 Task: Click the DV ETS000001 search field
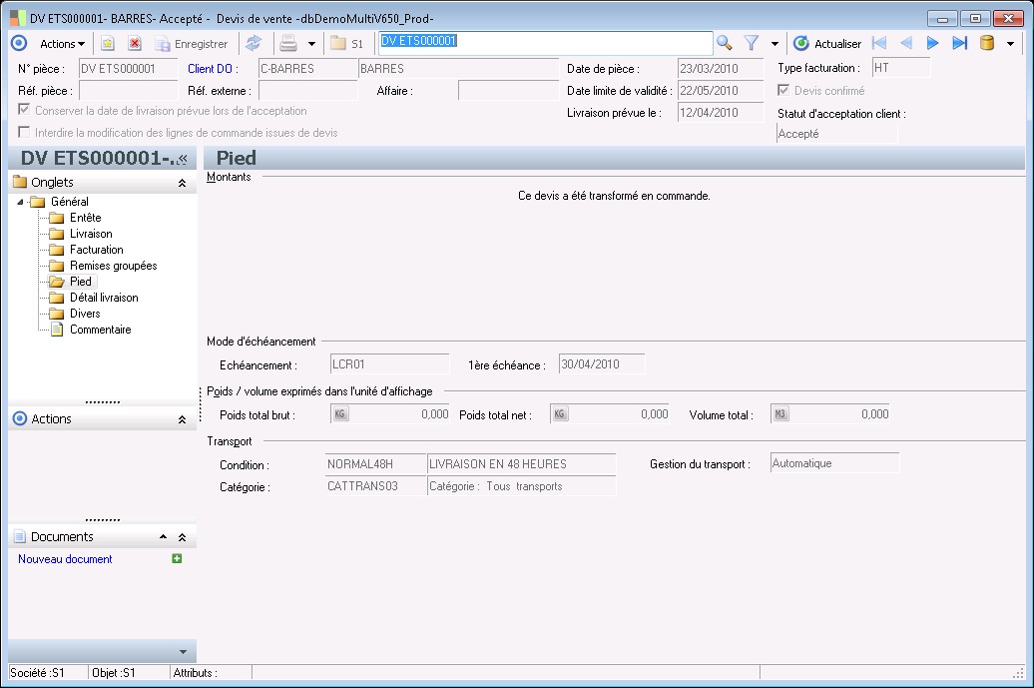(x=544, y=42)
